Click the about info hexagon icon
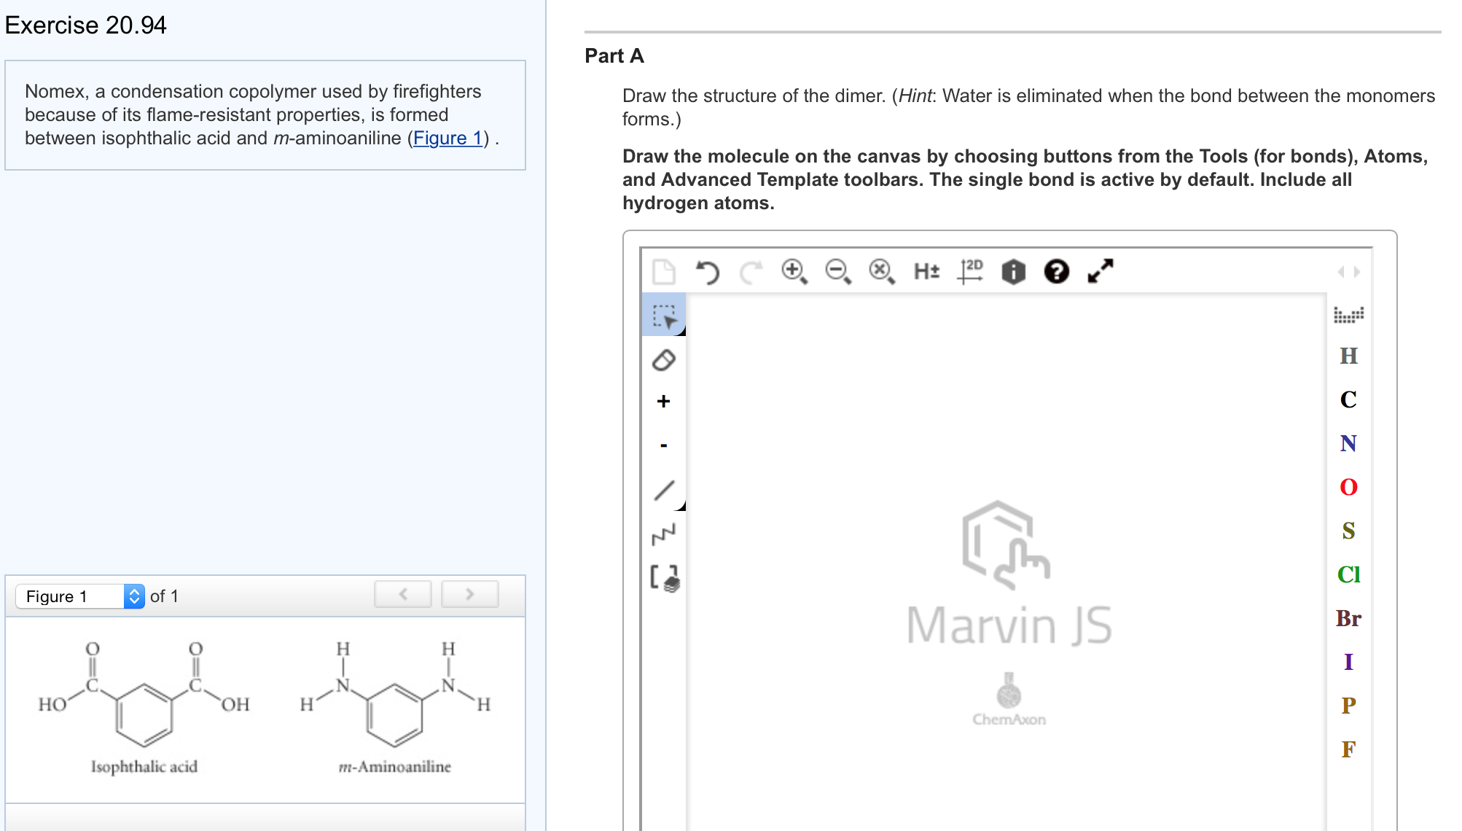The height and width of the screenshot is (831, 1462). click(x=1013, y=272)
